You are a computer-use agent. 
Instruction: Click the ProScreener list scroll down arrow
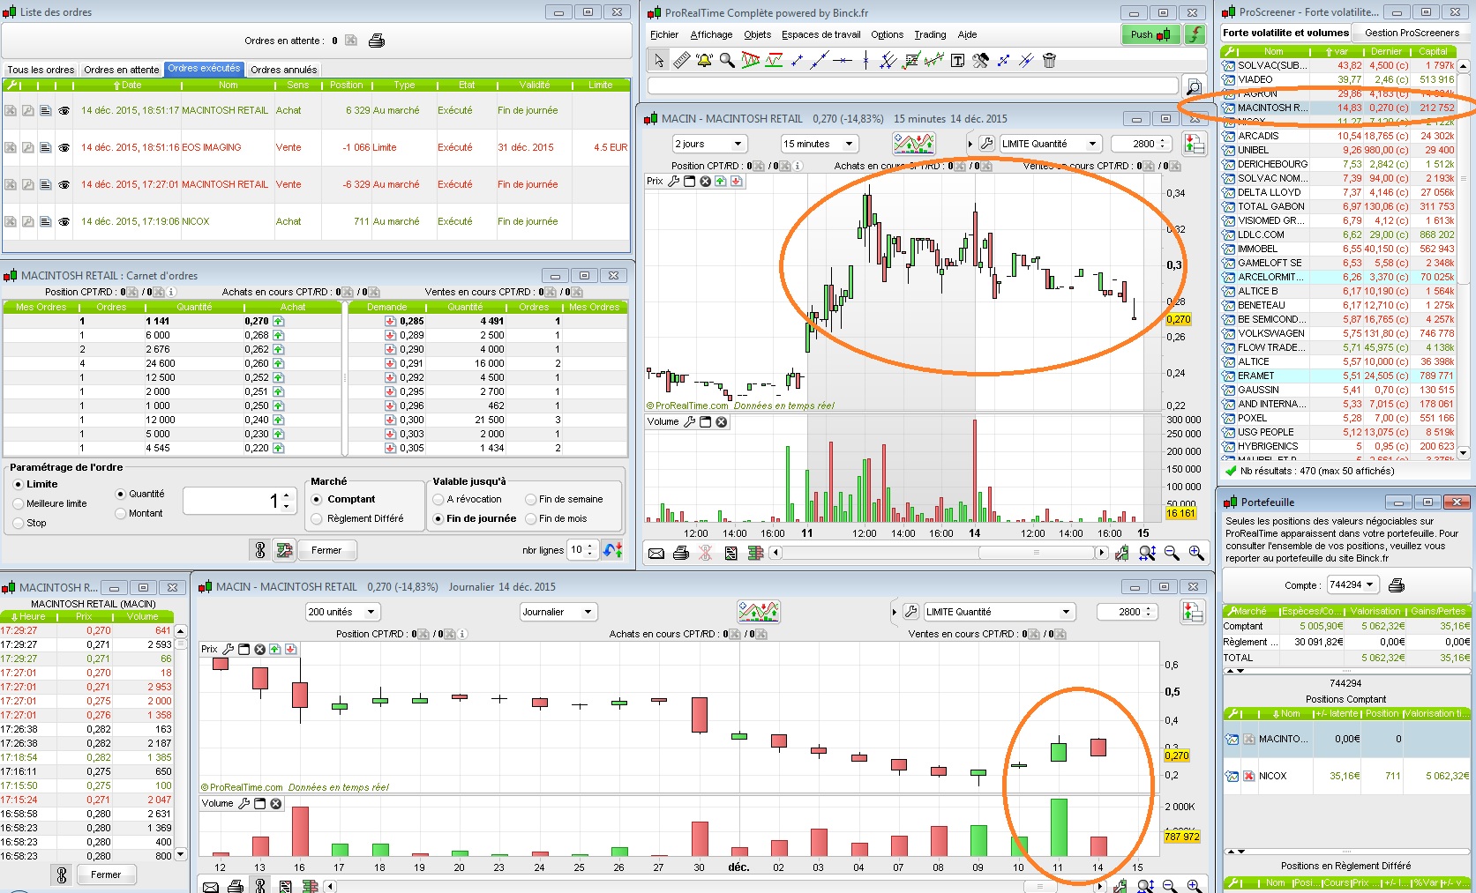[x=1464, y=453]
